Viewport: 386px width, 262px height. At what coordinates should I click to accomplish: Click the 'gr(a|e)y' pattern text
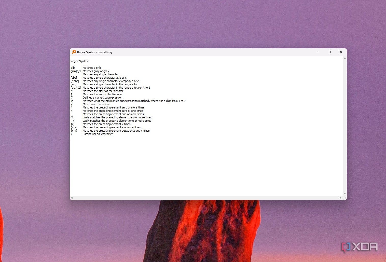(x=76, y=71)
